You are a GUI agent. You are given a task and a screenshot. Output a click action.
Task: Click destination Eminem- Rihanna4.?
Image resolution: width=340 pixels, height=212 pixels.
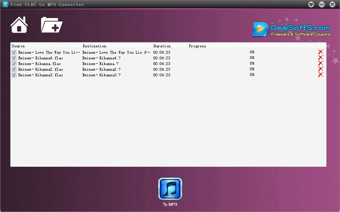[101, 58]
